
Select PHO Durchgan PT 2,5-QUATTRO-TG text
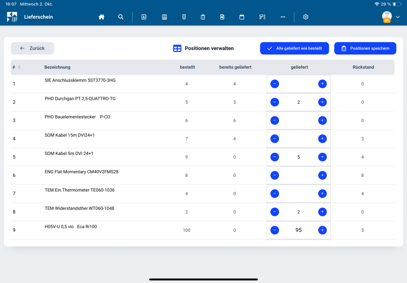[80, 99]
